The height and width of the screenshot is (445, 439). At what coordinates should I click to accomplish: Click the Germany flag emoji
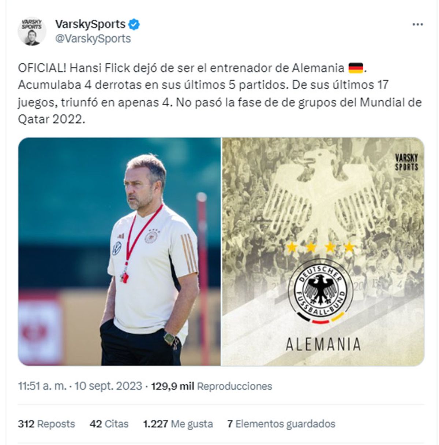click(356, 68)
